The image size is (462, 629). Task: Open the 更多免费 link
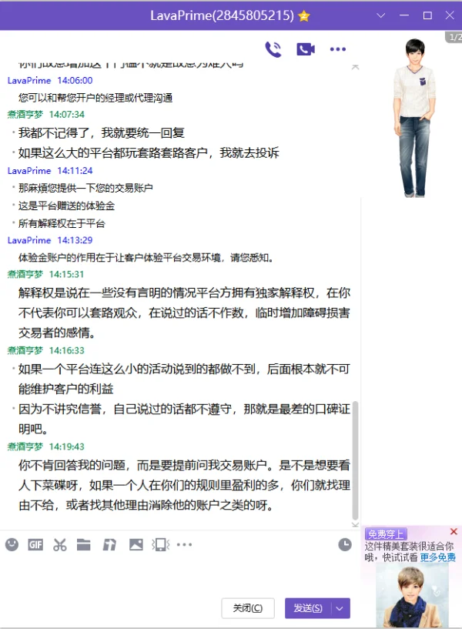click(x=437, y=557)
